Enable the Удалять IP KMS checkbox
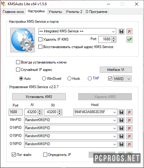The image size is (144, 168). point(40,39)
